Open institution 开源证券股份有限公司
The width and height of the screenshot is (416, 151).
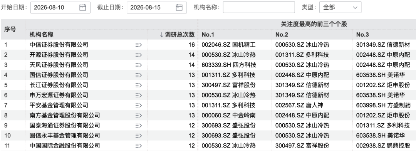click(59, 55)
